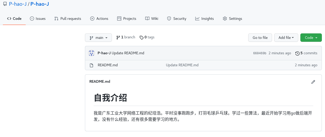Open commit author P-hao-J link
Viewport: 325px width, 137px height.
pos(104,53)
